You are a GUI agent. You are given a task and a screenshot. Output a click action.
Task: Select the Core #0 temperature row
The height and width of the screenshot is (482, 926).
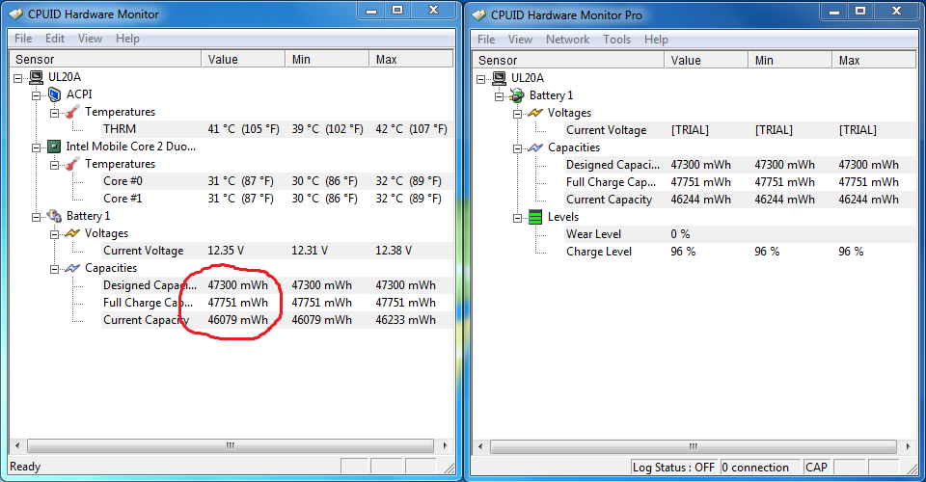tap(277, 181)
